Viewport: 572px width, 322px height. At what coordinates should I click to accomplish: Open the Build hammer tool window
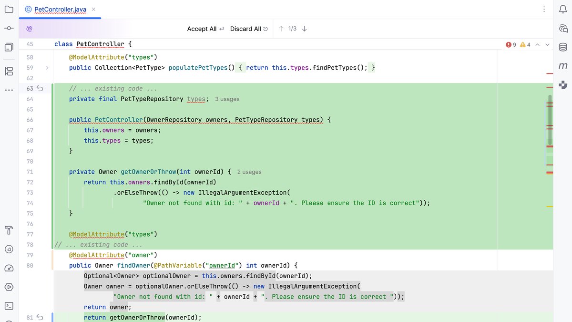coord(9,231)
